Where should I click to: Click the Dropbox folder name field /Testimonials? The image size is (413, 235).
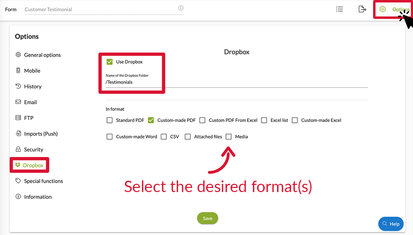pos(236,82)
